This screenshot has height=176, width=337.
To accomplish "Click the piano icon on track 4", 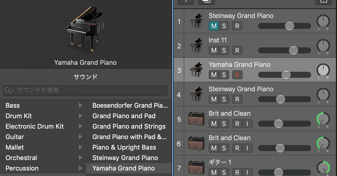I will [196, 95].
